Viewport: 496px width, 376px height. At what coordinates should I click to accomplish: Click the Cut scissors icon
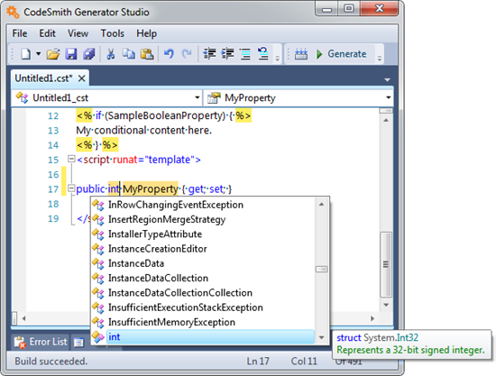[110, 54]
